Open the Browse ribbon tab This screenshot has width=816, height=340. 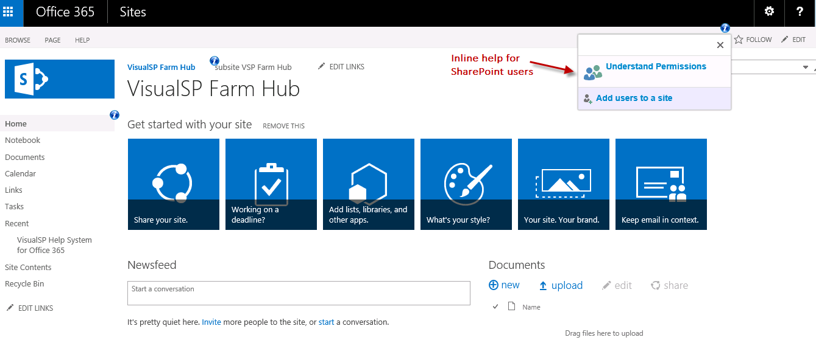[x=18, y=40]
